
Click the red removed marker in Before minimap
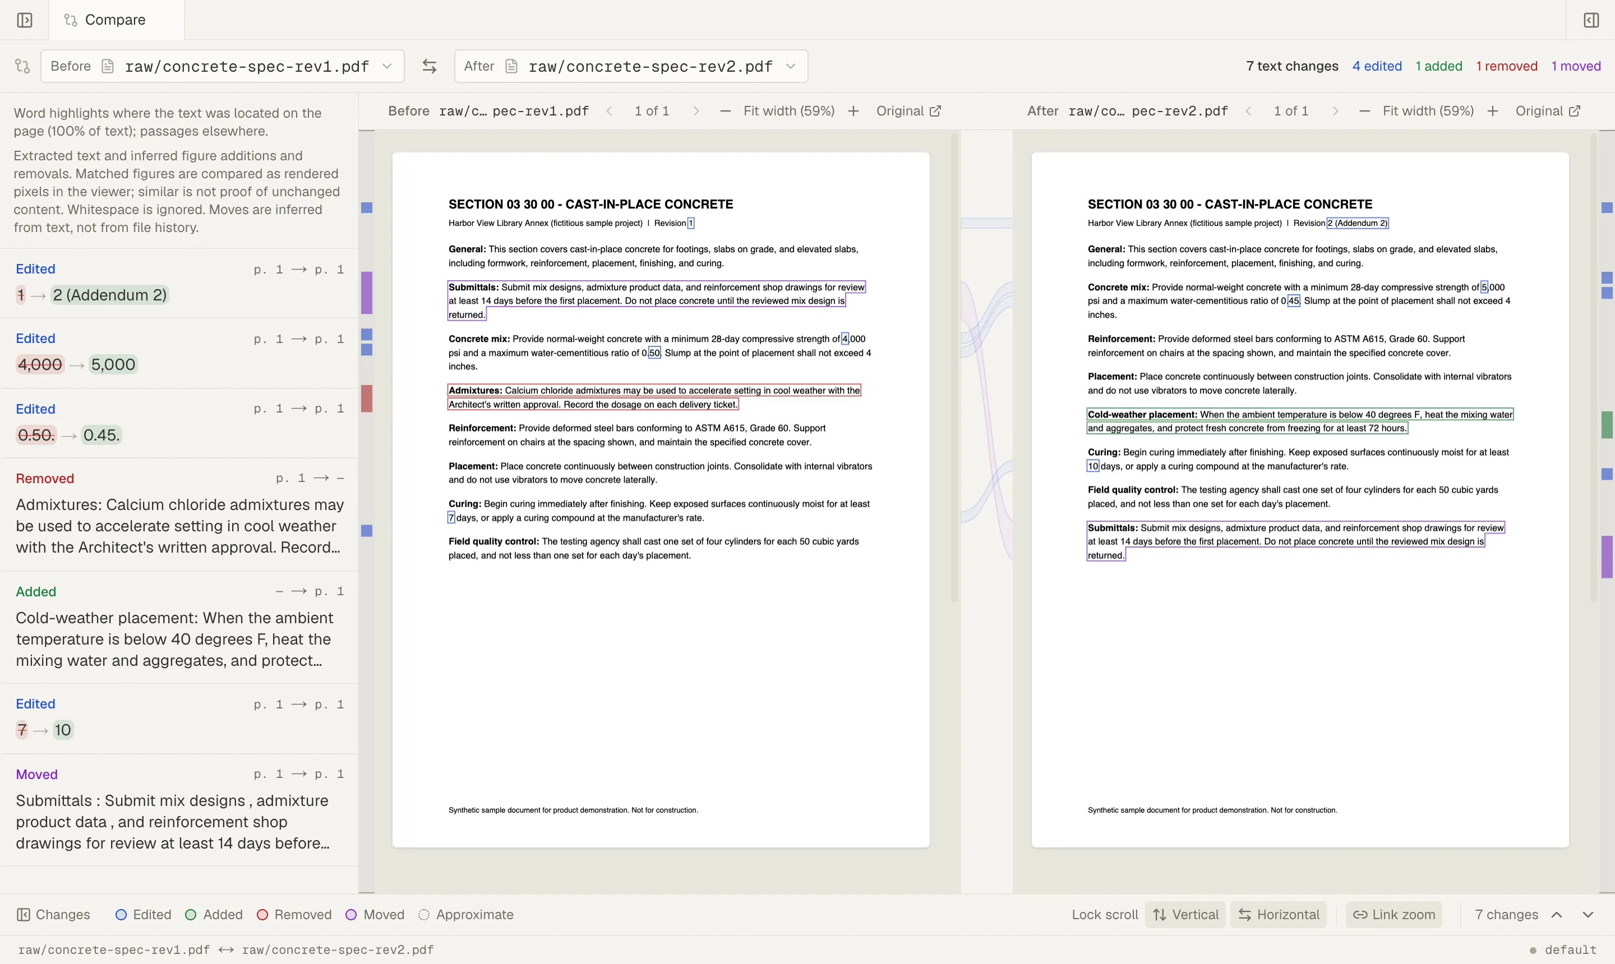click(367, 398)
